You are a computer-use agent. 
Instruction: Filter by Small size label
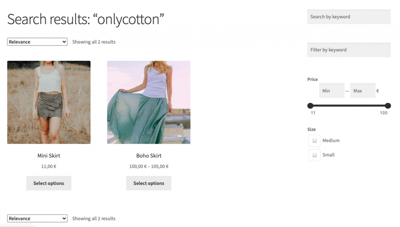pyautogui.click(x=328, y=155)
